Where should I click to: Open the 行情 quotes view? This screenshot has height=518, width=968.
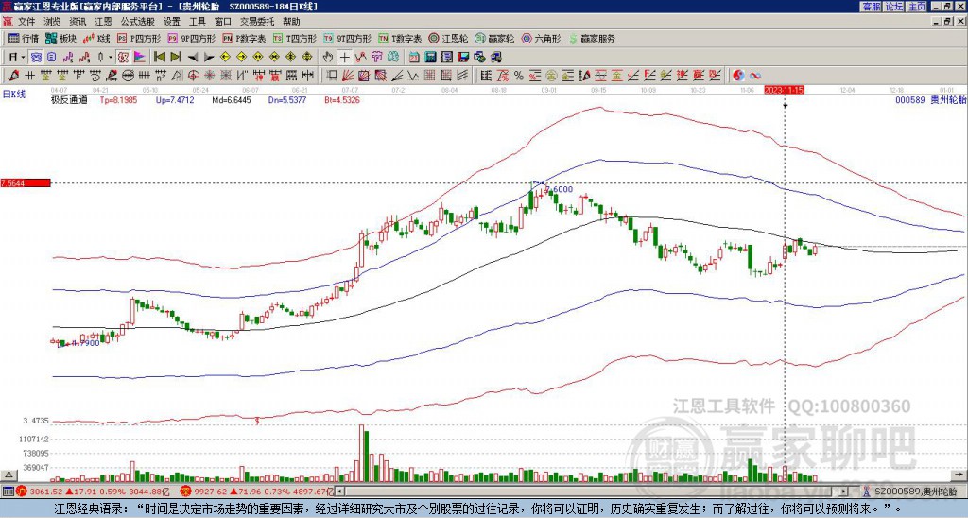pos(24,38)
